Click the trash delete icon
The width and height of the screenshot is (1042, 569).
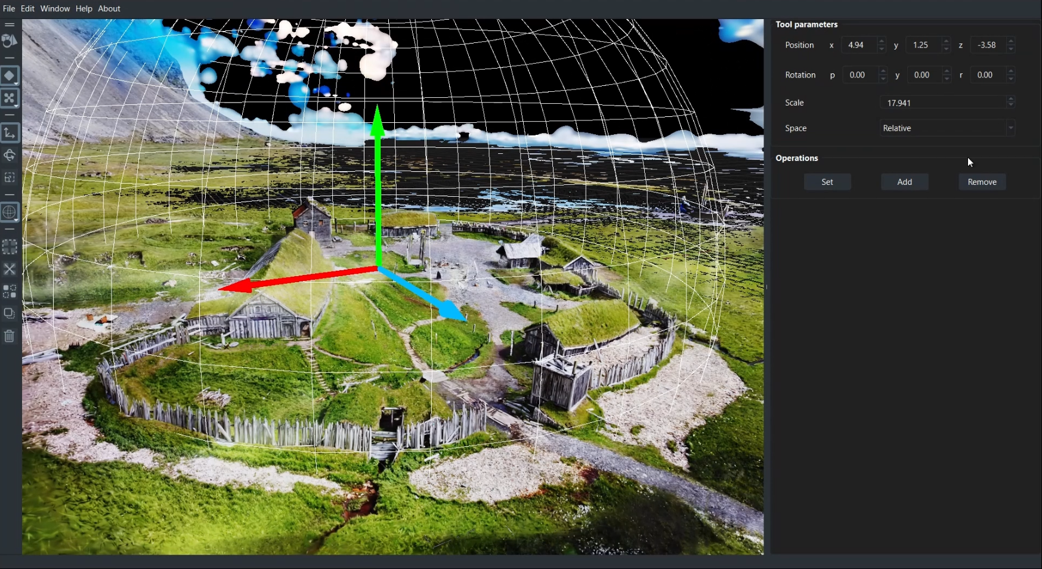coord(10,336)
